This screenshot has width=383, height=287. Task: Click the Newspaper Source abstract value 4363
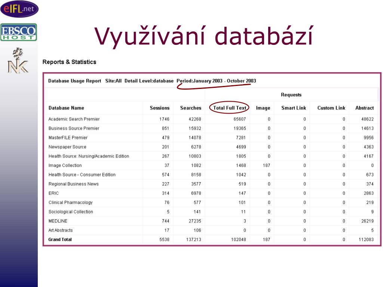pyautogui.click(x=368, y=147)
